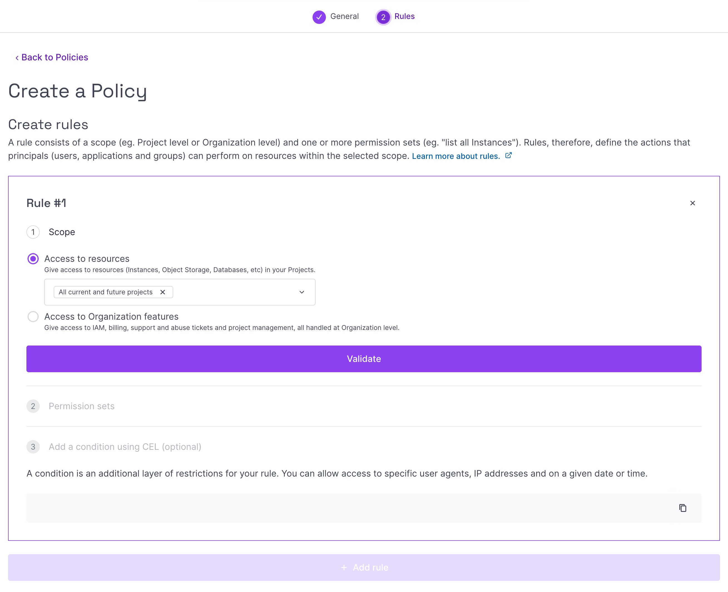
Task: Expand the 'Permission sets' section
Action: (x=81, y=406)
